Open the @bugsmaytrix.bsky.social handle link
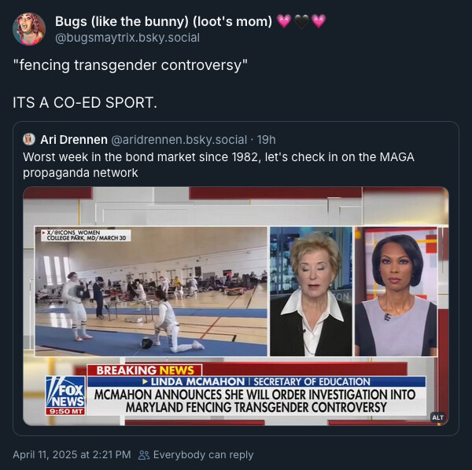This screenshot has height=470, width=472. 127,38
